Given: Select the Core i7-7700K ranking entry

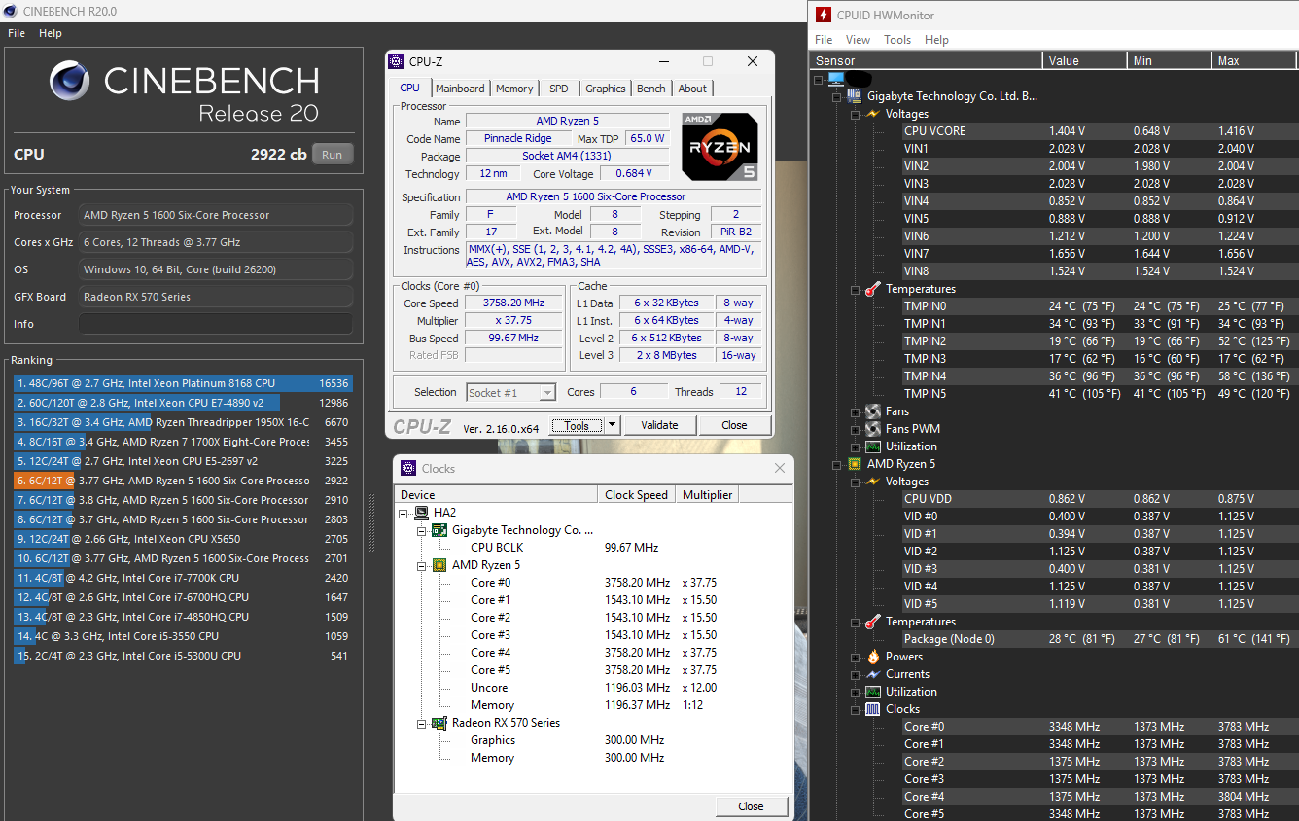Looking at the screenshot, I should click(x=183, y=578).
